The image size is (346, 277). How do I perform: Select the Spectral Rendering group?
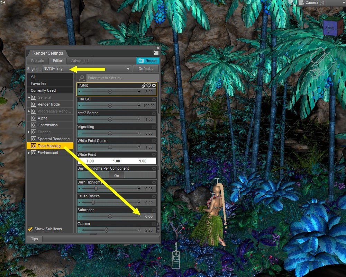coord(50,139)
